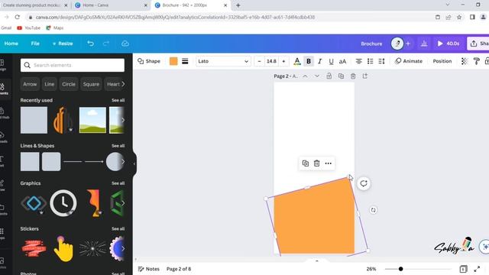This screenshot has width=489, height=275.
Task: Select the Arrow suggestion chip
Action: pos(30,84)
